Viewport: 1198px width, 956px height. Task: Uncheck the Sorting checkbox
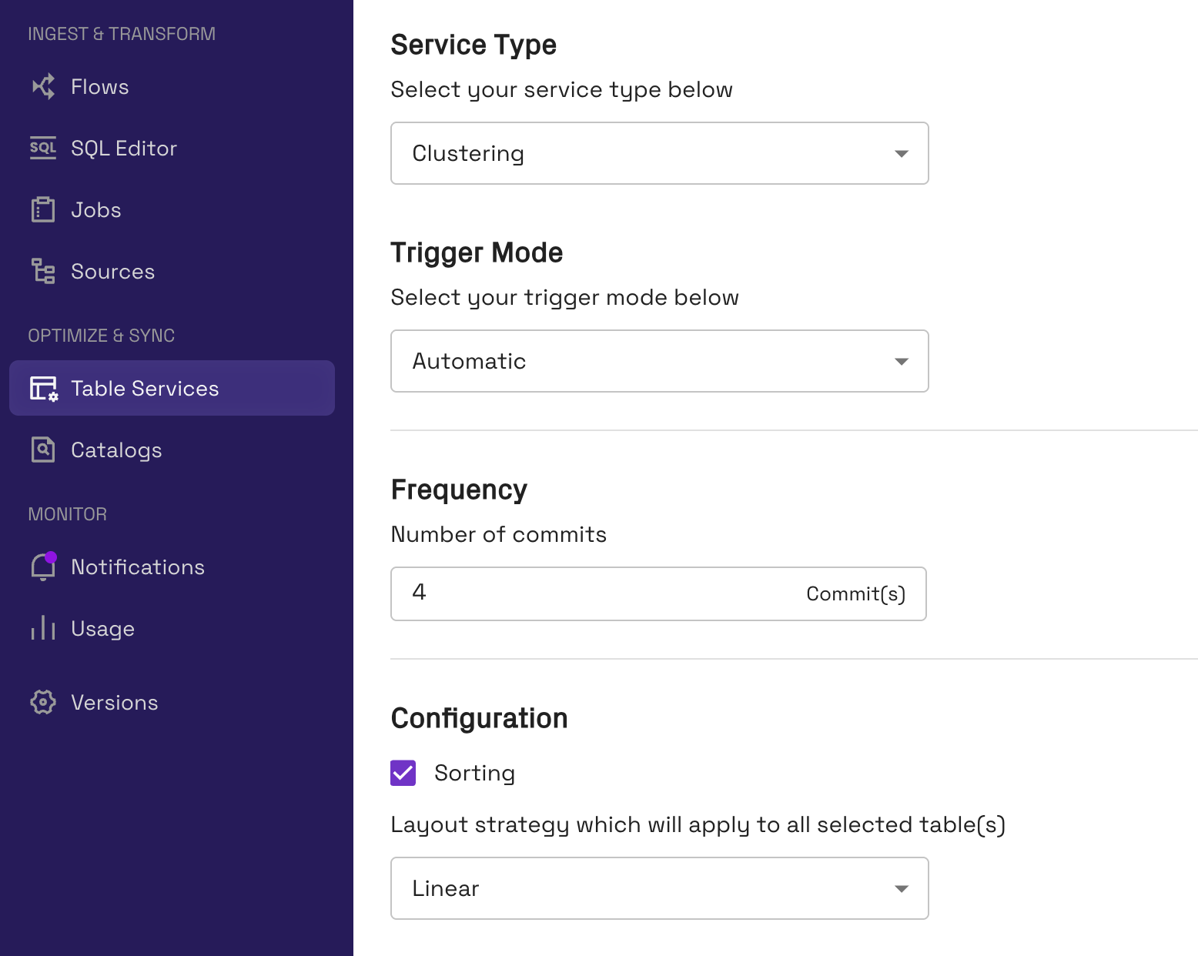pyautogui.click(x=403, y=773)
